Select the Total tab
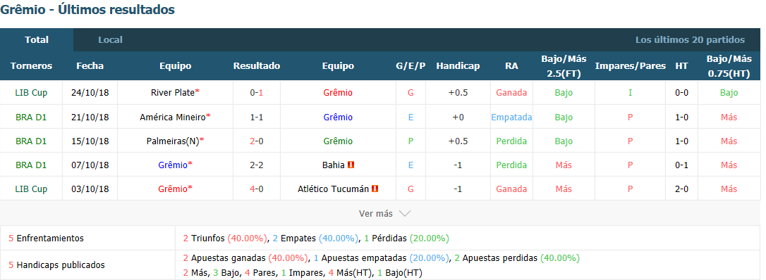Image resolution: width=766 pixels, height=280 pixels. coord(37,40)
